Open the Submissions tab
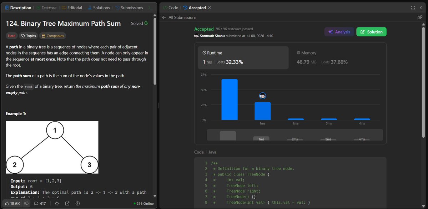This screenshot has width=428, height=209. point(129,7)
